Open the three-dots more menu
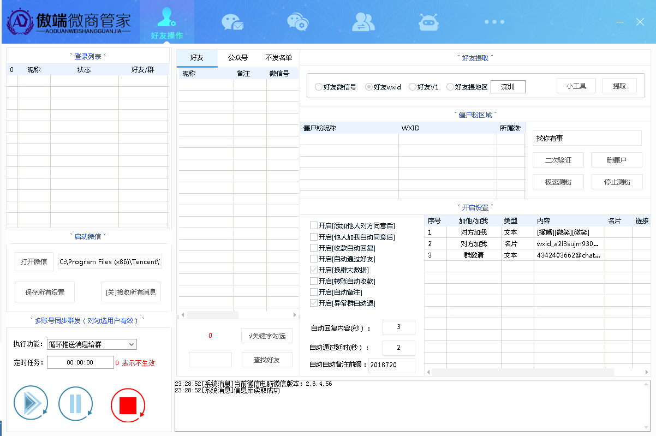656x436 pixels. [x=494, y=22]
